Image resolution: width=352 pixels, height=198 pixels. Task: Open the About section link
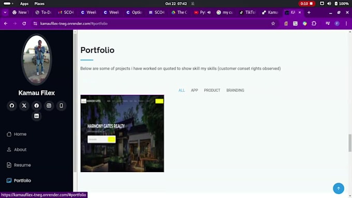tap(17, 149)
